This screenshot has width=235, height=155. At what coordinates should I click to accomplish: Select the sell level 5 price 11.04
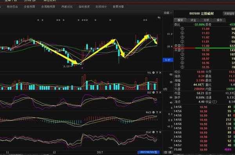point(205,29)
